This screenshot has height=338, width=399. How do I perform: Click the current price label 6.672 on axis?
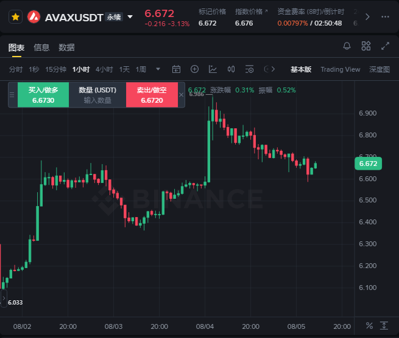tap(368, 164)
